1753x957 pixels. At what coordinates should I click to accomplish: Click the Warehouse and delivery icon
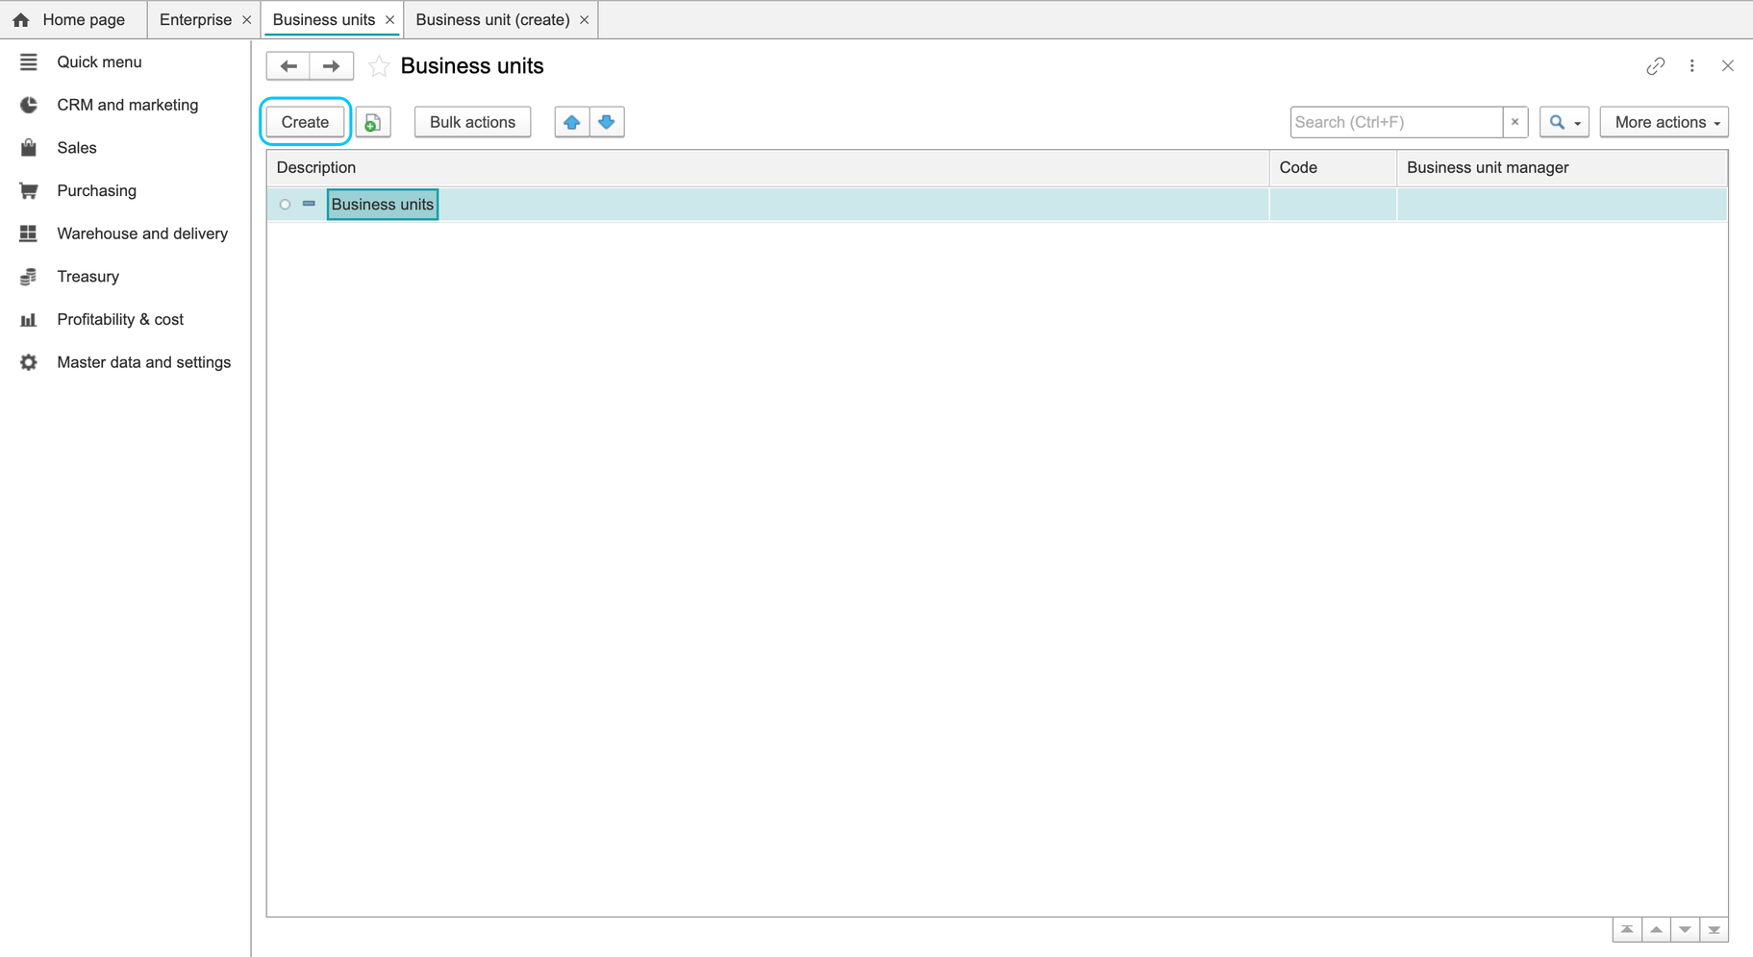click(29, 233)
